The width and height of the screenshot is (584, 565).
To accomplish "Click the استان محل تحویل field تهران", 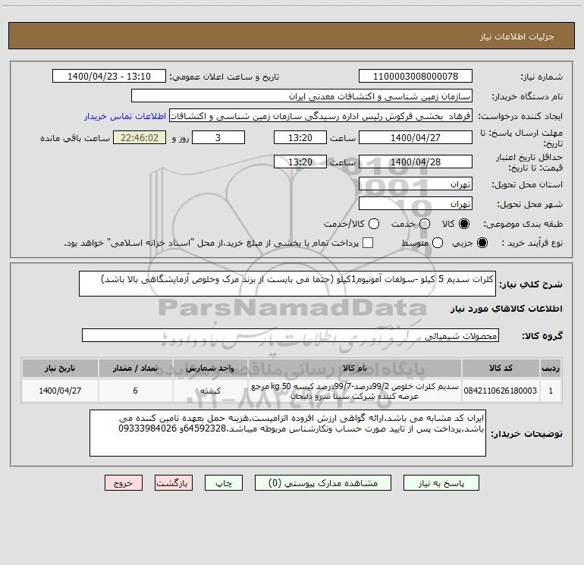I will tap(416, 184).
